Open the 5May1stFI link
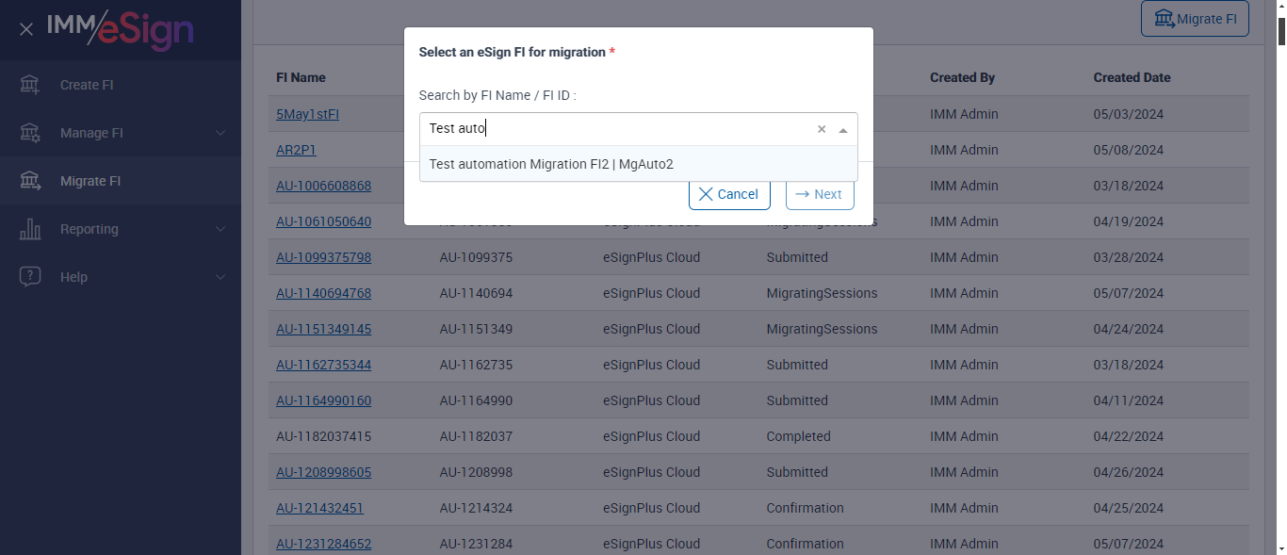 (x=307, y=114)
